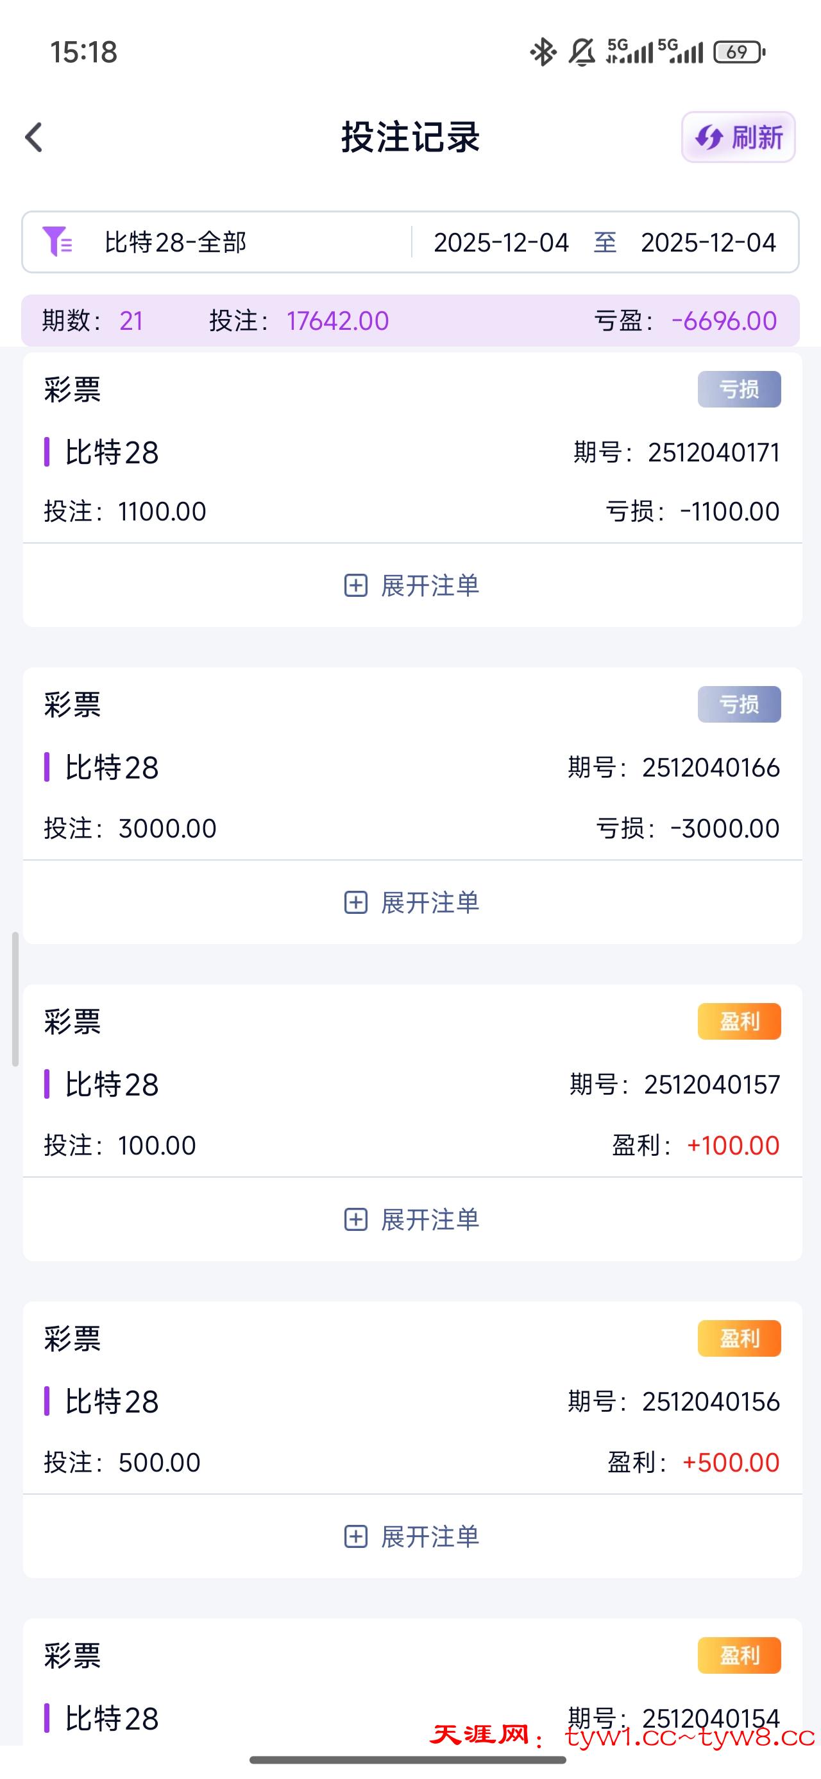
Task: Open the 比特28-全部 game filter dropdown
Action: click(x=175, y=243)
